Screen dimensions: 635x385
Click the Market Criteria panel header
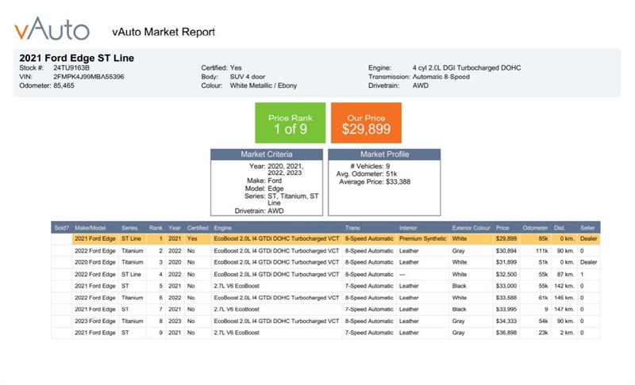[x=267, y=154]
